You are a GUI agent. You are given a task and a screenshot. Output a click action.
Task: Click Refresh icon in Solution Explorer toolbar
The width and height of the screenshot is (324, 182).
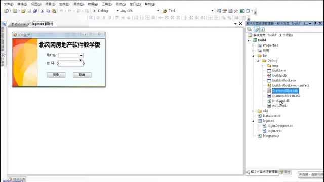pos(262,29)
